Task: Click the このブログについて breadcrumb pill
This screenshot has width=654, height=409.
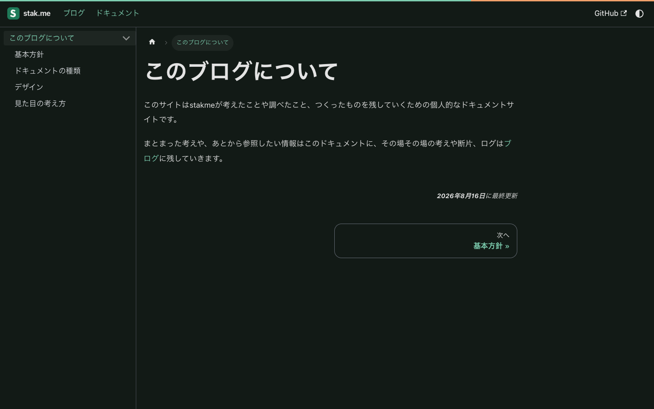Action: pyautogui.click(x=203, y=43)
